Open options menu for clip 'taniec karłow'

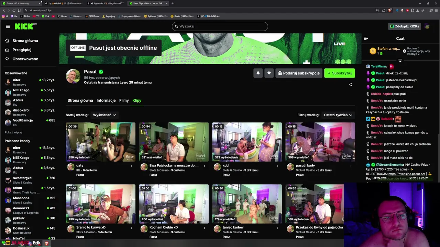point(277,228)
